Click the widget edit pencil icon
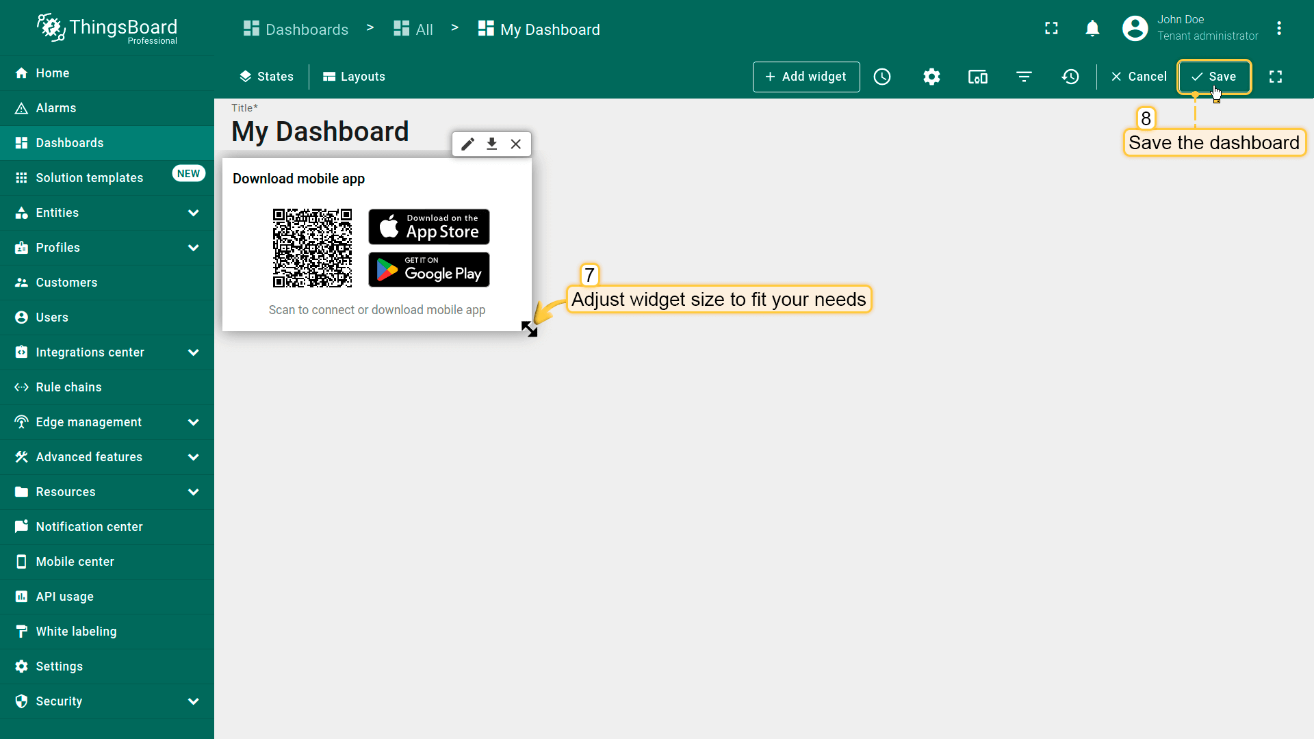The height and width of the screenshot is (739, 1314). click(x=467, y=144)
